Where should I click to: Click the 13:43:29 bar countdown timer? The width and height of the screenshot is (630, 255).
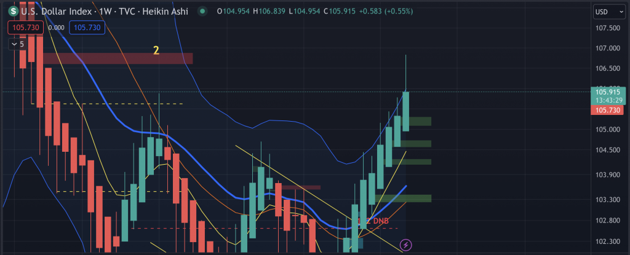click(x=608, y=100)
